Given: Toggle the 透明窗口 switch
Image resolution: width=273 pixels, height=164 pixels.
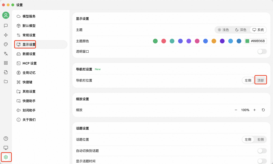Looking at the screenshot, I should point(262,51).
